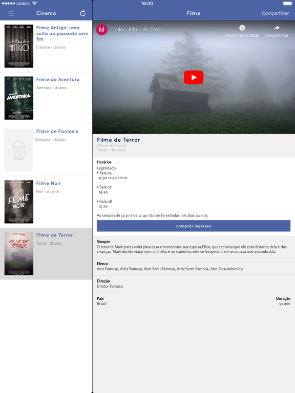Click the channel avatar M icon

[101, 30]
